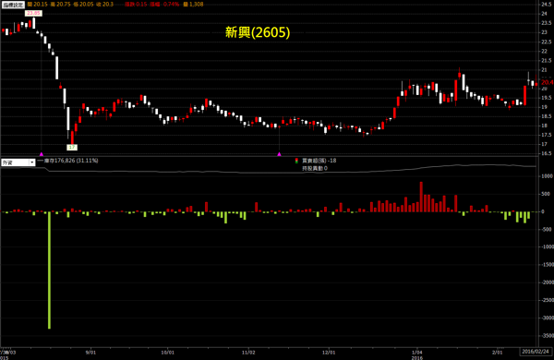Click the 17 low price label

72,147
